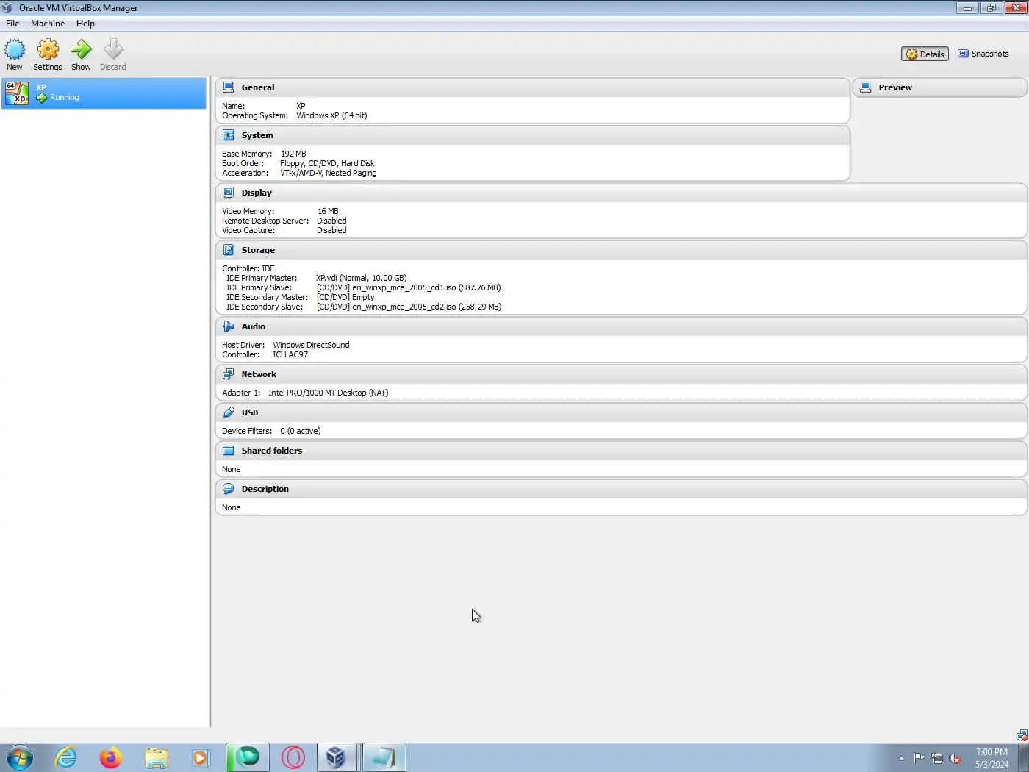Click the Description section header title
The image size is (1029, 772).
coord(265,489)
